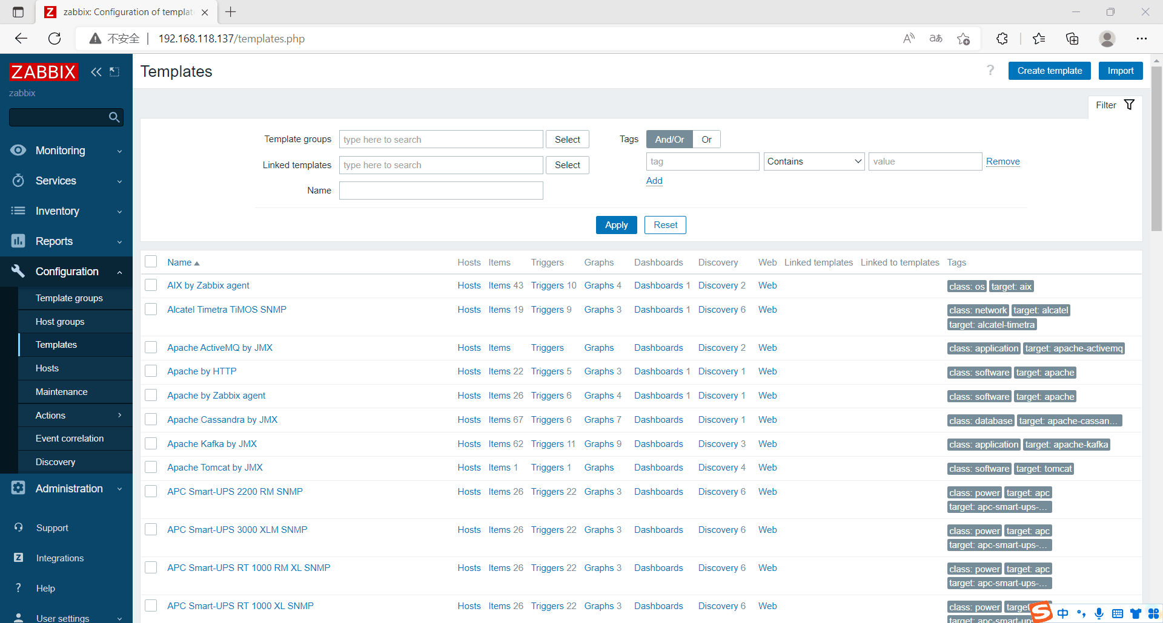Open page help question mark near Create template
Image resolution: width=1163 pixels, height=623 pixels.
point(990,71)
